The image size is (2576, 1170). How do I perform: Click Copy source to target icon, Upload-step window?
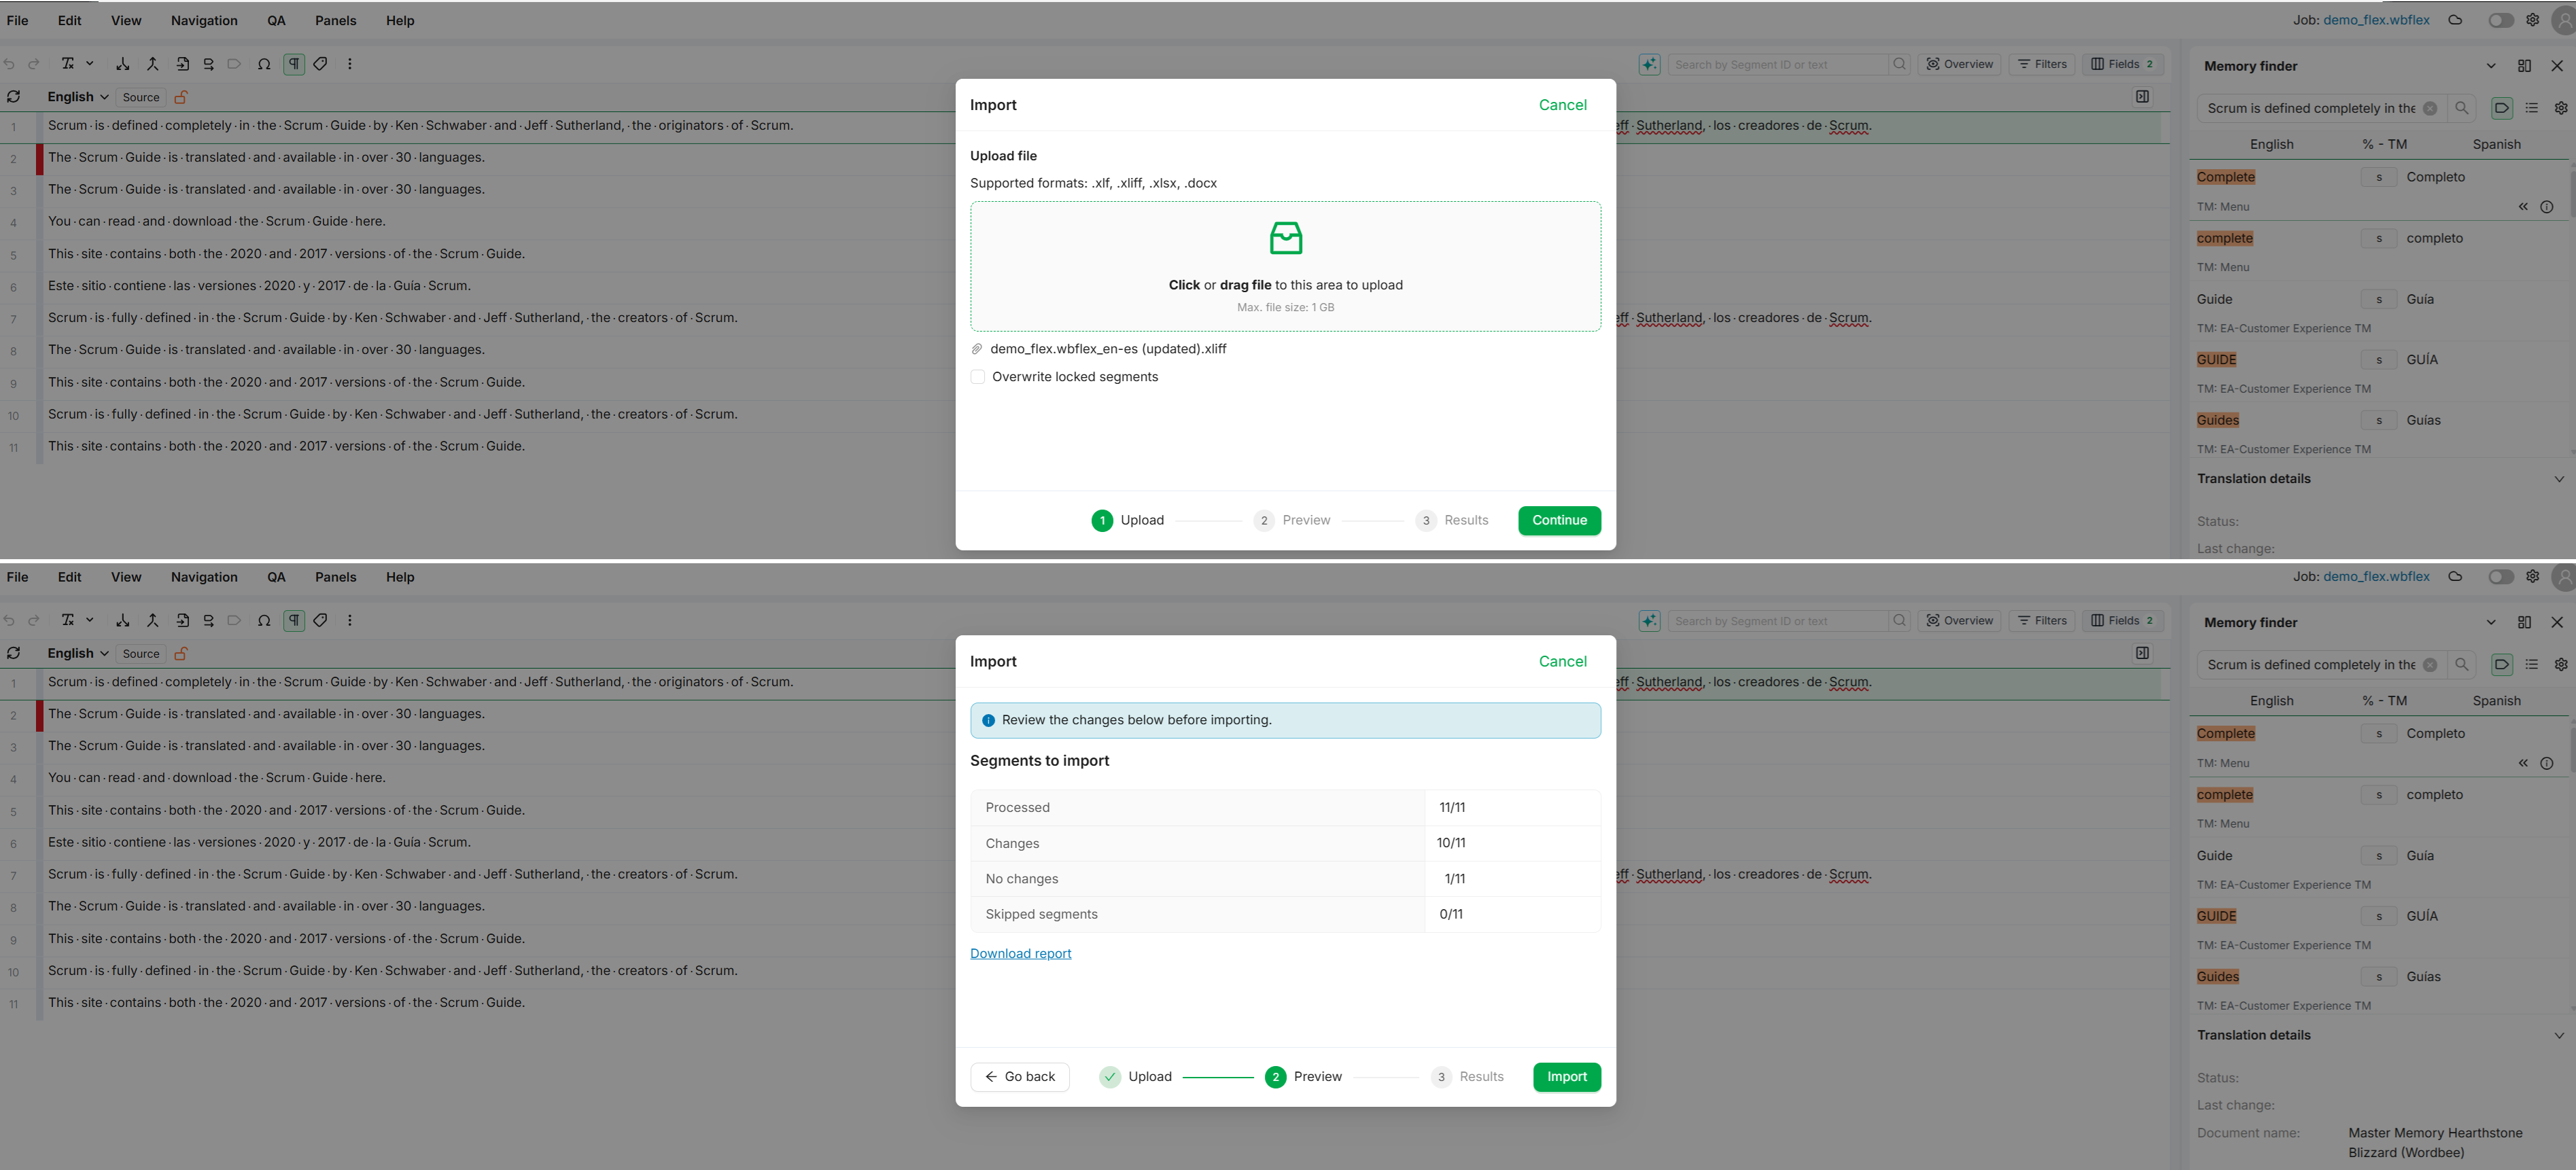(183, 64)
